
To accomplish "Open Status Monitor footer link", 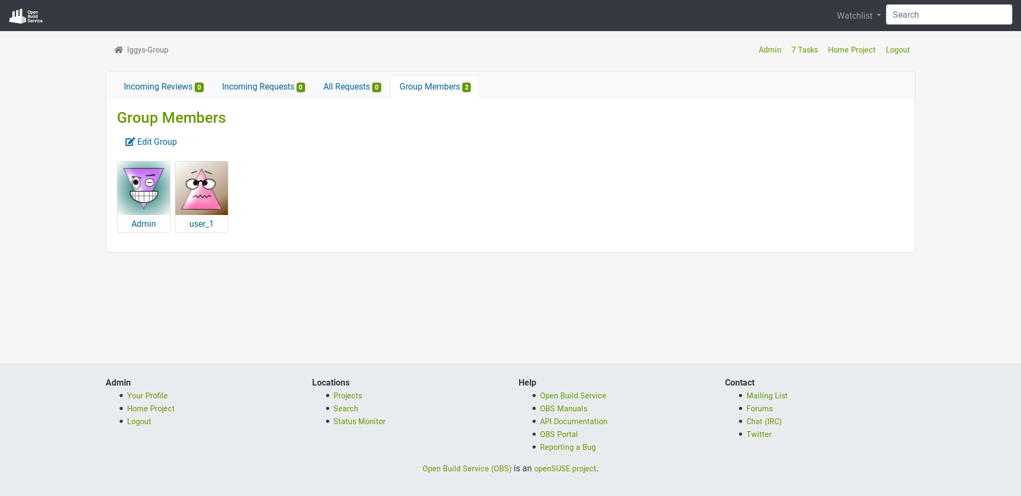I will [359, 421].
